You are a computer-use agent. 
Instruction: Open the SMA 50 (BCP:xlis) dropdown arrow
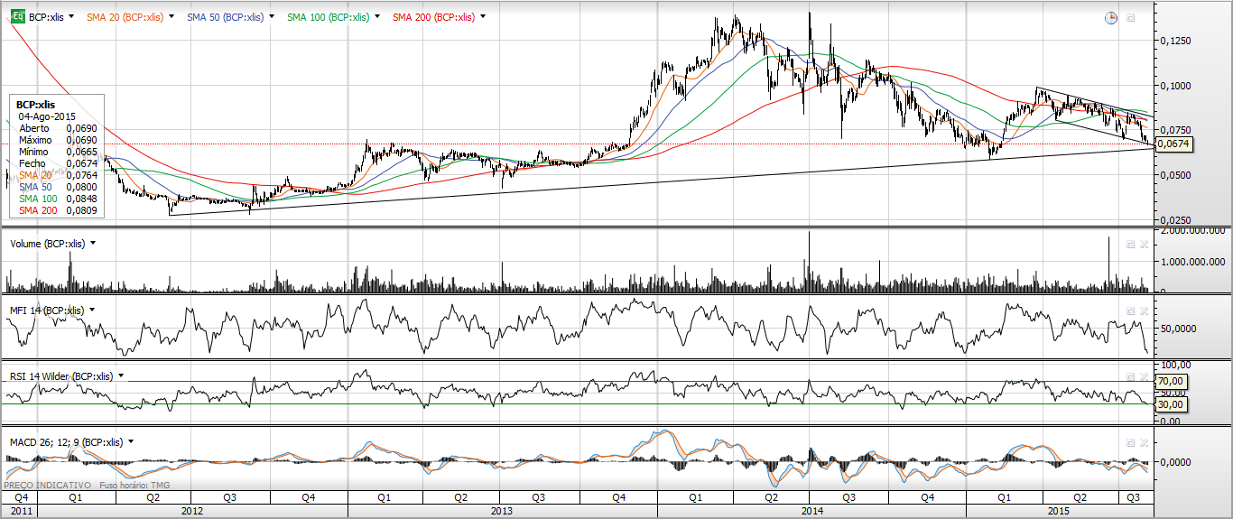coord(271,17)
